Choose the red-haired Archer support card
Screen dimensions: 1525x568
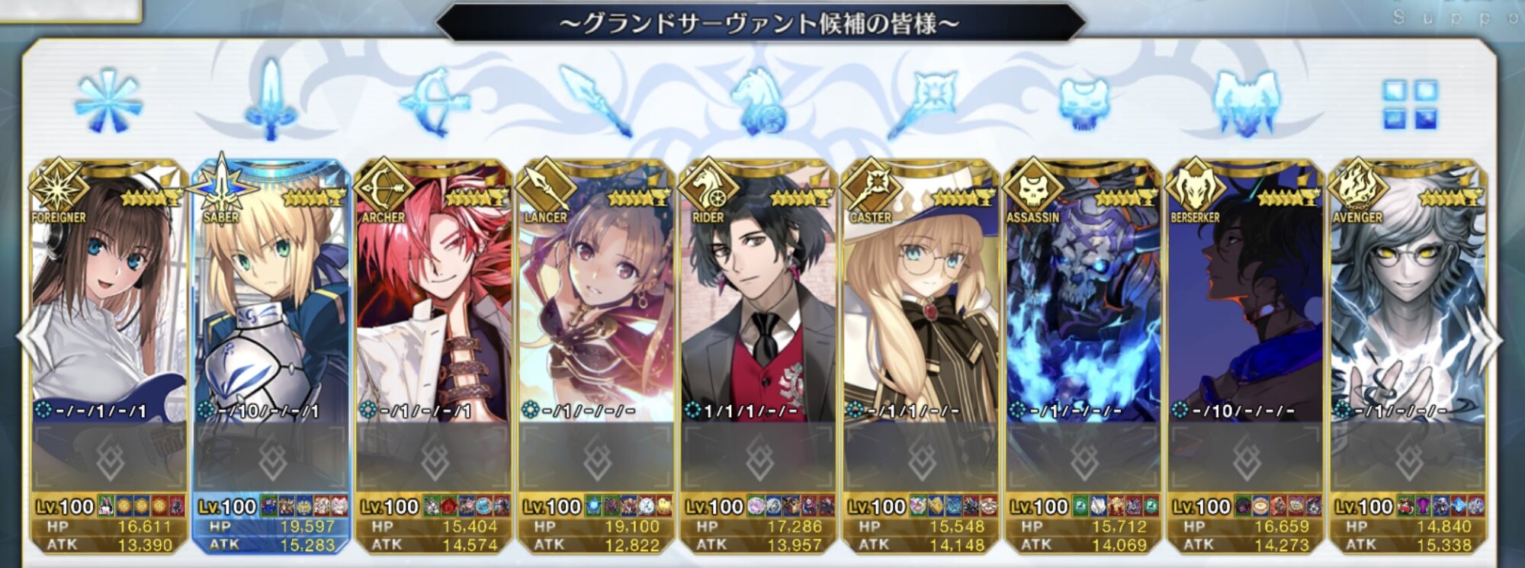[433, 357]
